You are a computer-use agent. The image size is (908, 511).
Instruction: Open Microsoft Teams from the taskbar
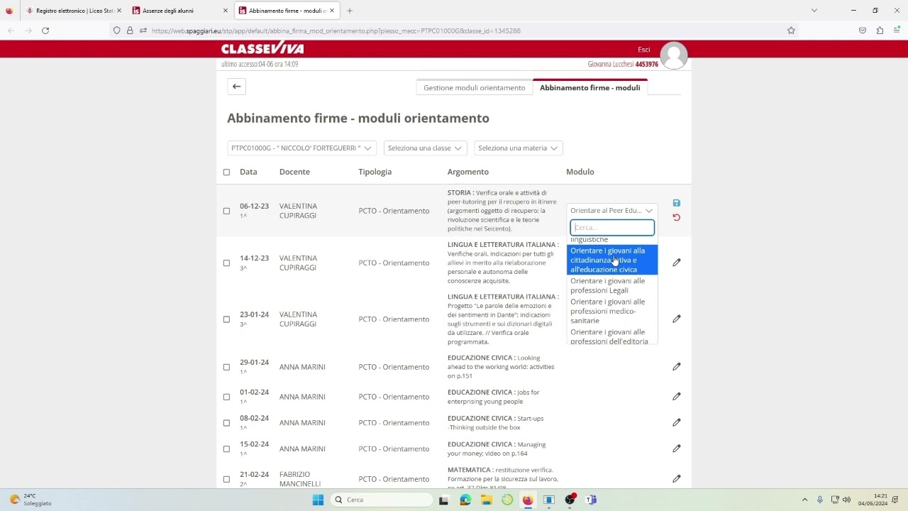pos(591,500)
